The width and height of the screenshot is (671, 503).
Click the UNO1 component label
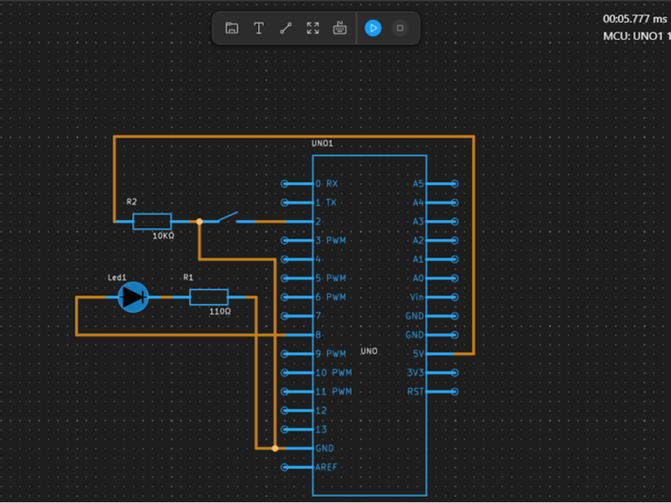322,143
